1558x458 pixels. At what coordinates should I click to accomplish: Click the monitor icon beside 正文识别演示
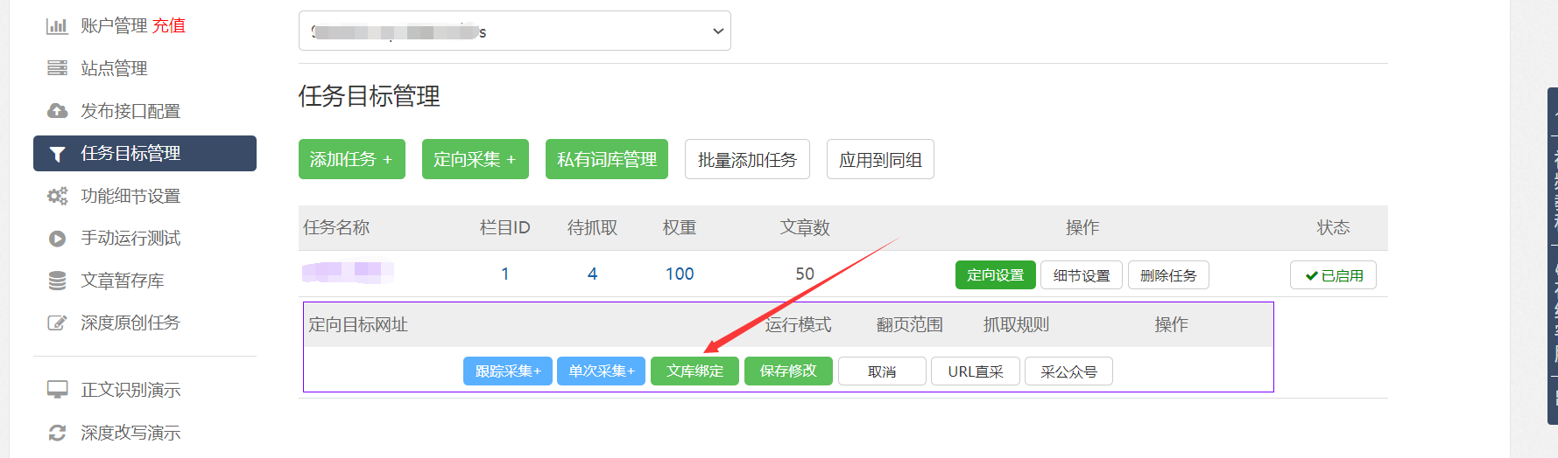click(57, 390)
